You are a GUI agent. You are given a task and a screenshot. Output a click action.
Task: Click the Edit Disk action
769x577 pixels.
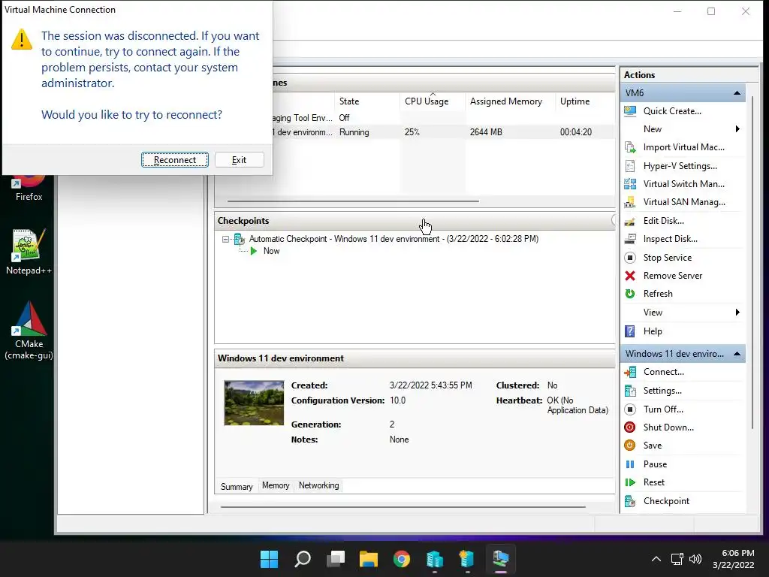(664, 221)
